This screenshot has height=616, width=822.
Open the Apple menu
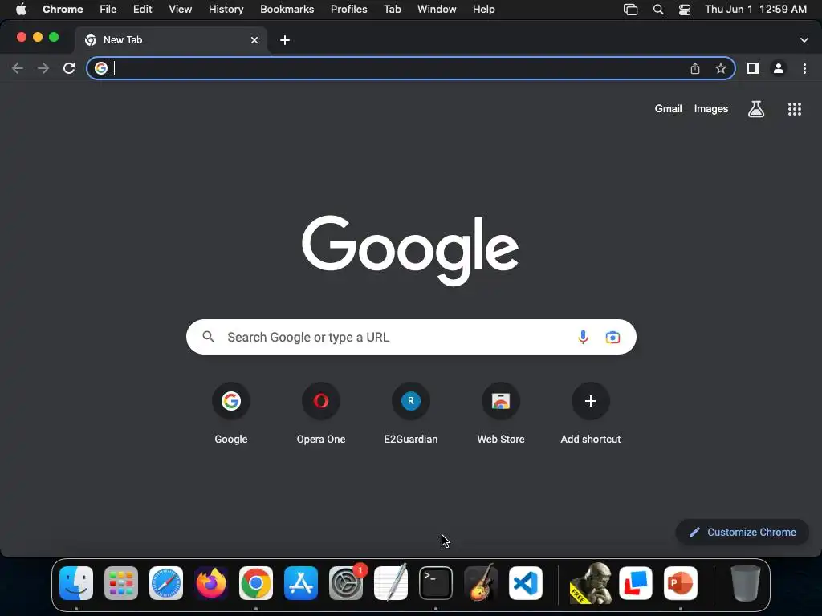click(21, 9)
